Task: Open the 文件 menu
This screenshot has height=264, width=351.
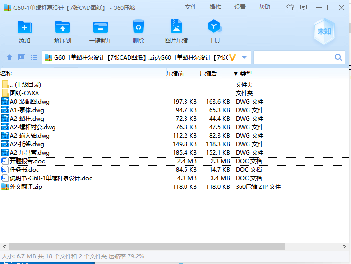Action: click(x=191, y=7)
